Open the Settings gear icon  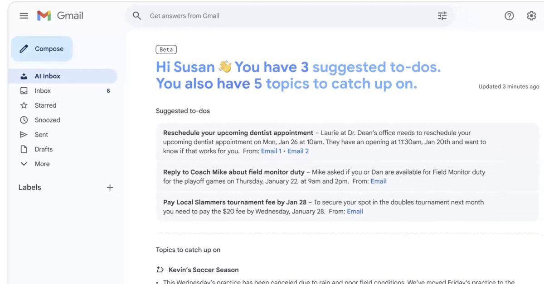point(531,16)
